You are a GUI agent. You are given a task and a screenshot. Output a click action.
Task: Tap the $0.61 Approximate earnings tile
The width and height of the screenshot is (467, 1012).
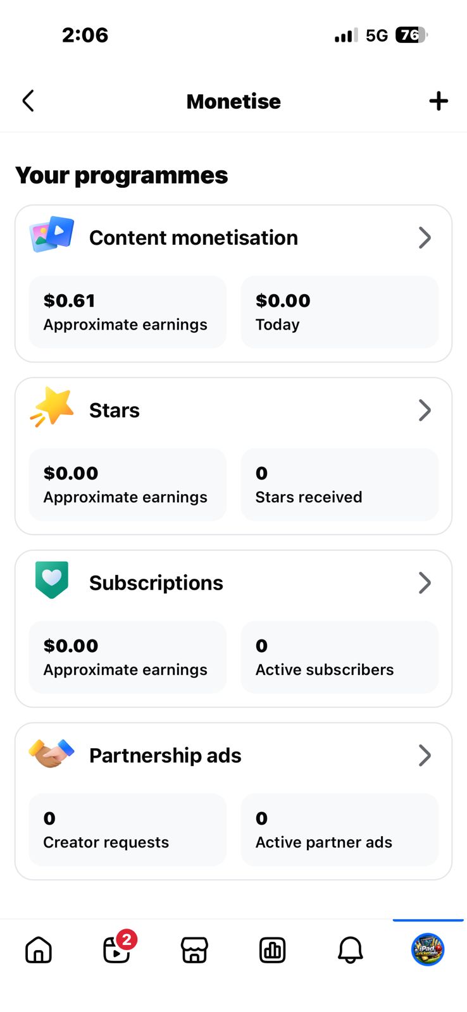coord(127,312)
